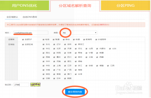151x98 pixels.
Task: Toggle the 东北 region group checkbox
Action: click(x=43, y=45)
